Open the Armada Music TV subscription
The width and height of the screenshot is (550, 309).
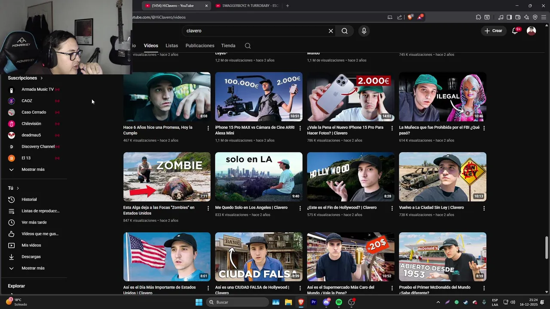34,89
